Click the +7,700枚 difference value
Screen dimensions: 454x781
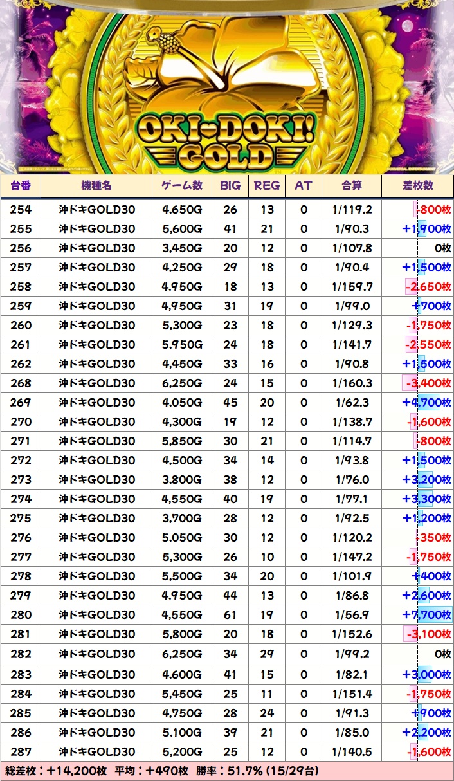click(x=426, y=615)
